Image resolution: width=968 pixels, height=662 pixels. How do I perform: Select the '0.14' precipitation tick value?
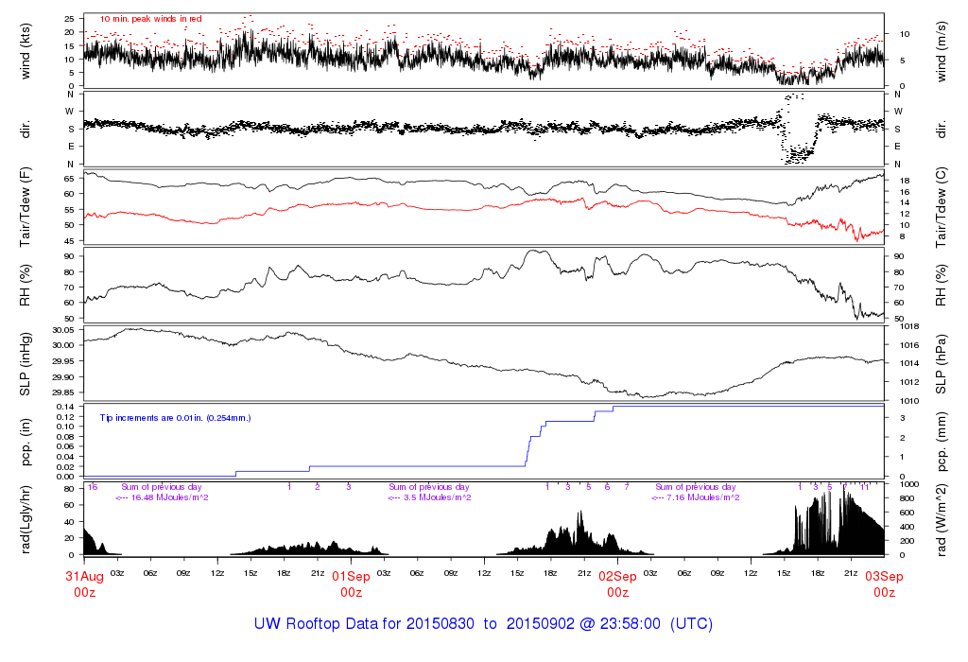(x=65, y=407)
